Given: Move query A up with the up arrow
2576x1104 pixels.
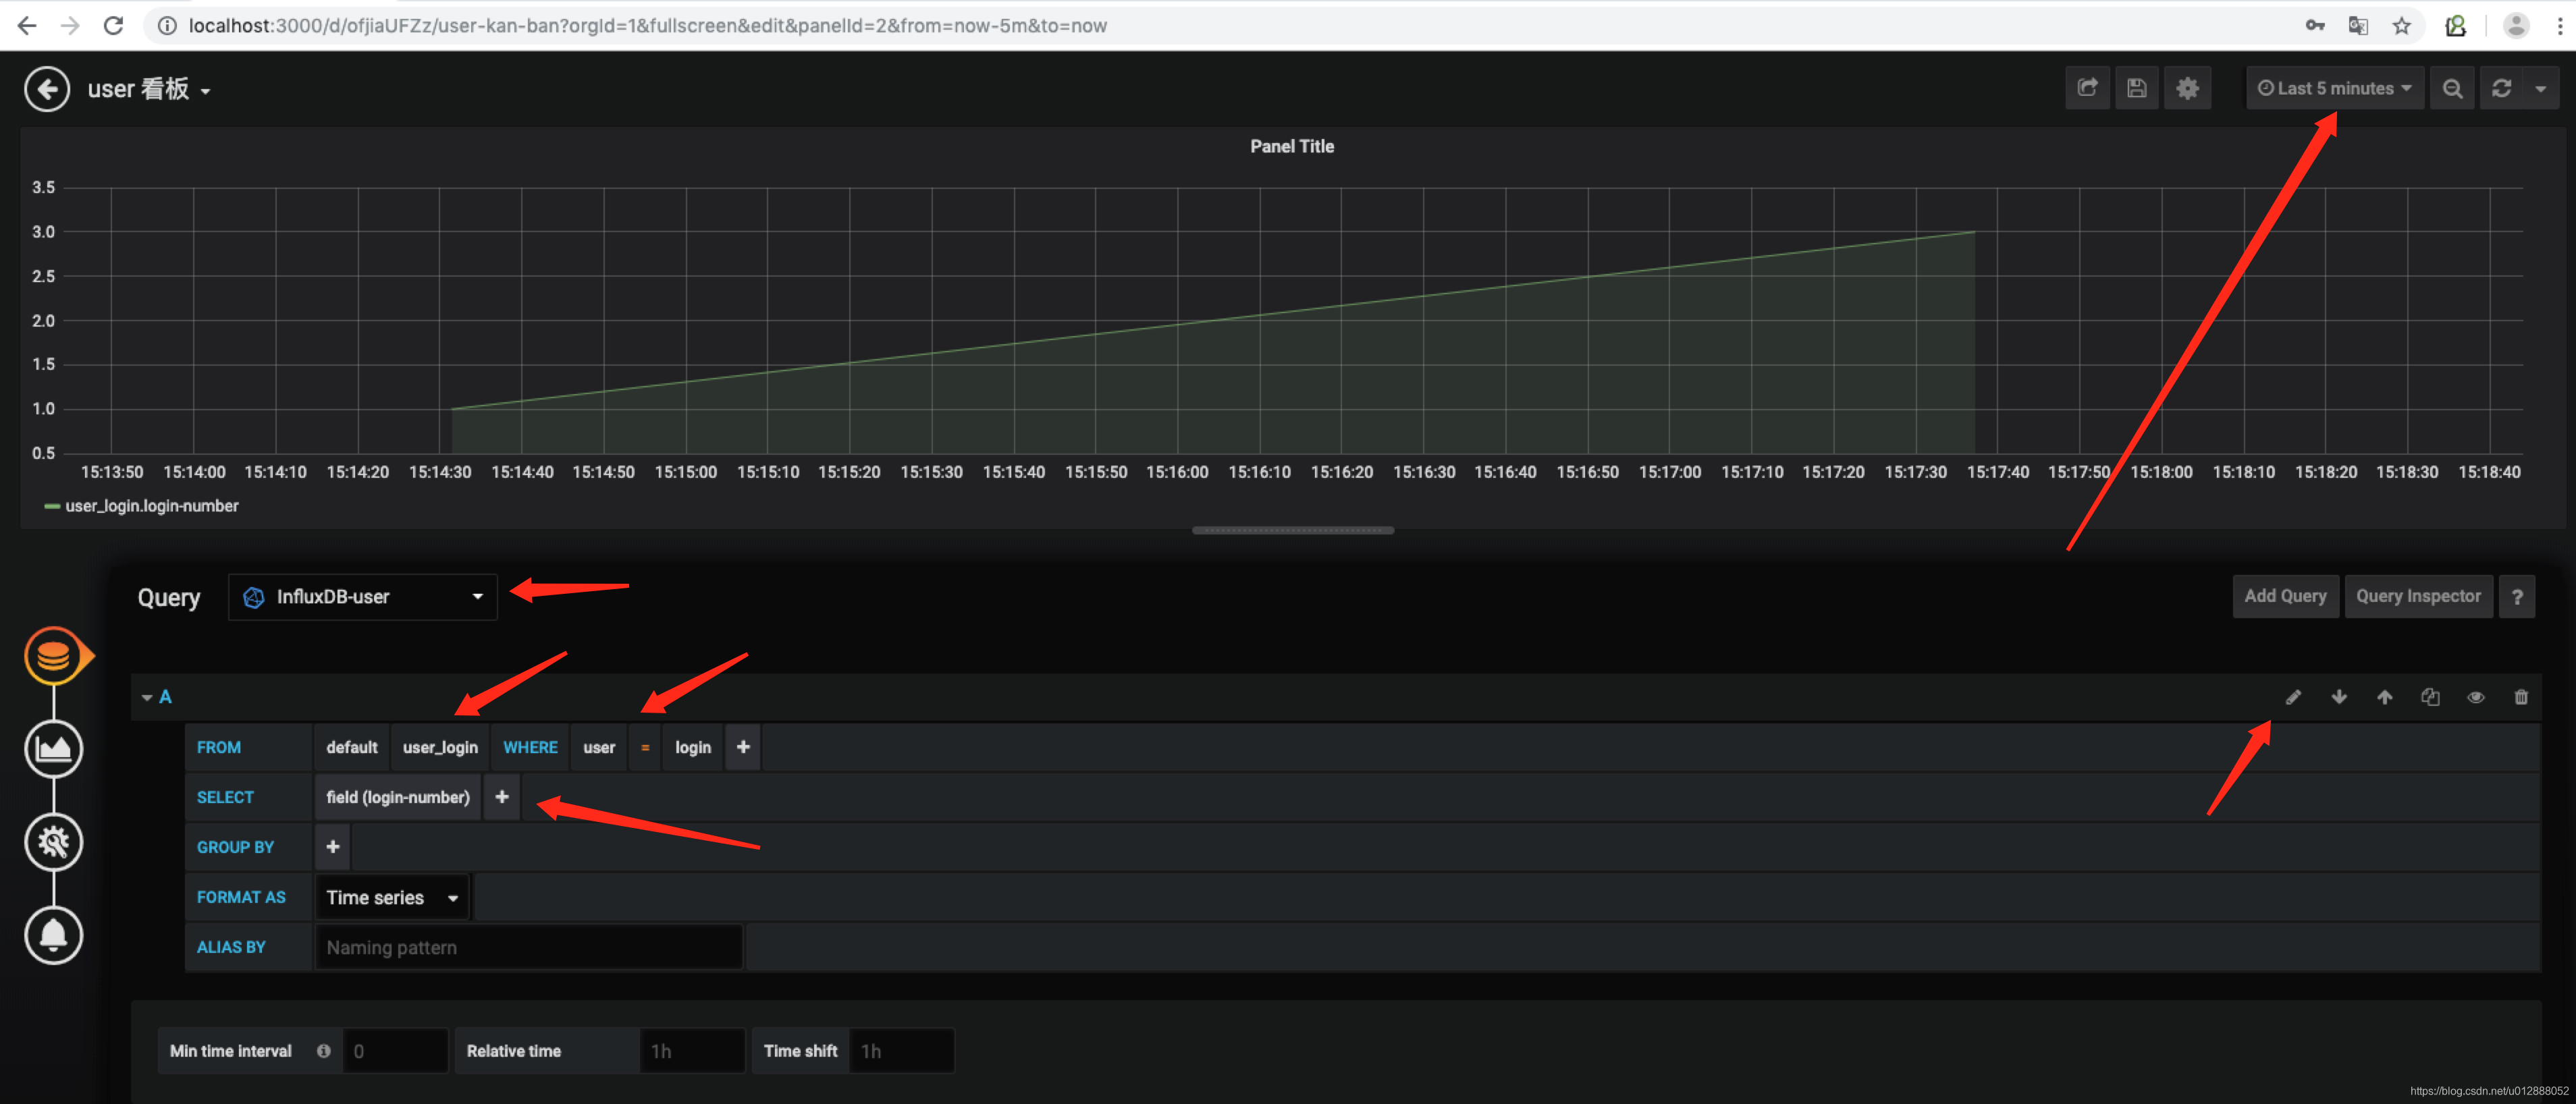Looking at the screenshot, I should tap(2384, 697).
